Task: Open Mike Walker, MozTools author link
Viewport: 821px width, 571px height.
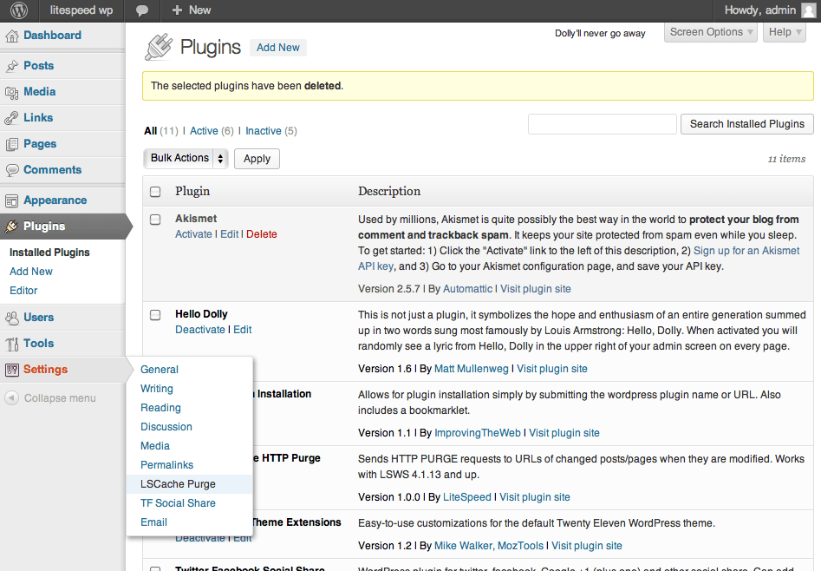Action: (489, 546)
